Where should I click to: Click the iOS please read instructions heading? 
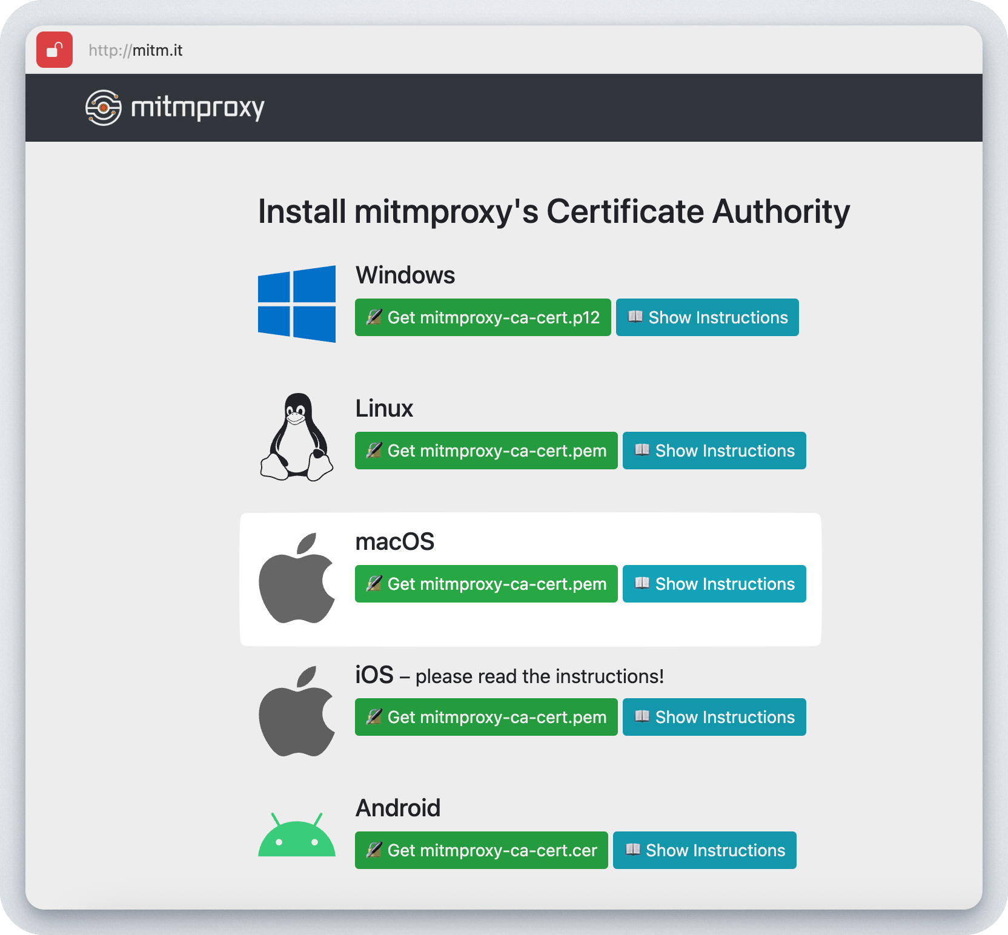pyautogui.click(x=509, y=675)
